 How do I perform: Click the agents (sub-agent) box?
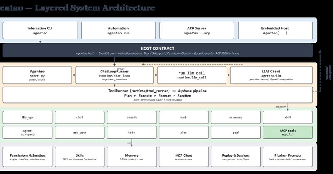click(x=27, y=132)
